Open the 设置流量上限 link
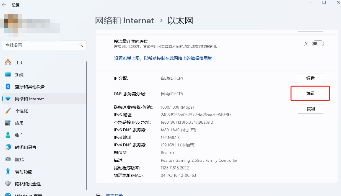 163,58
